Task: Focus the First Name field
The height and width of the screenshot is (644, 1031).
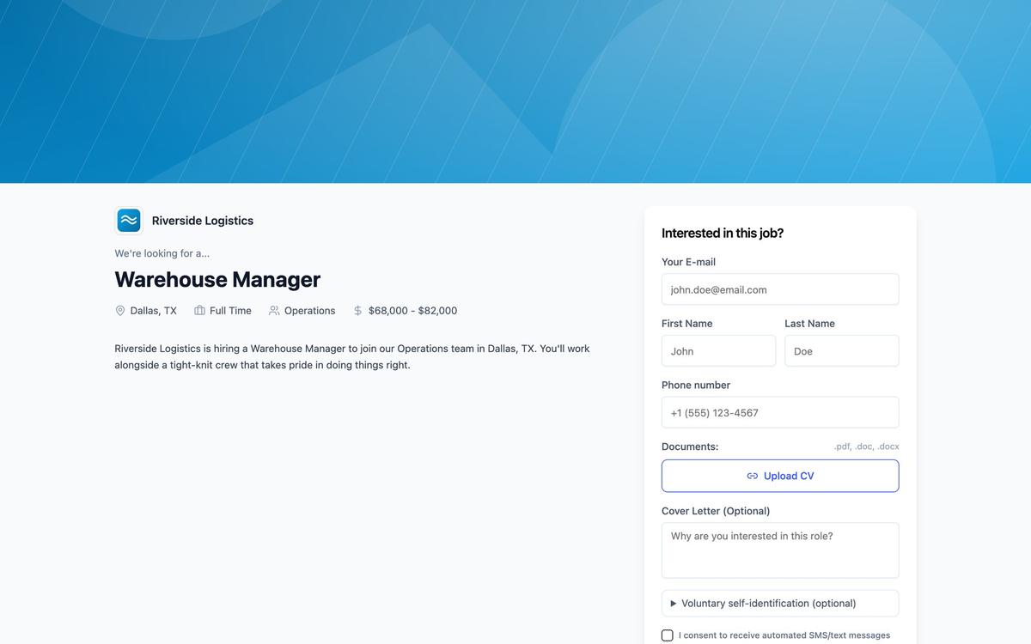Action: pos(718,351)
